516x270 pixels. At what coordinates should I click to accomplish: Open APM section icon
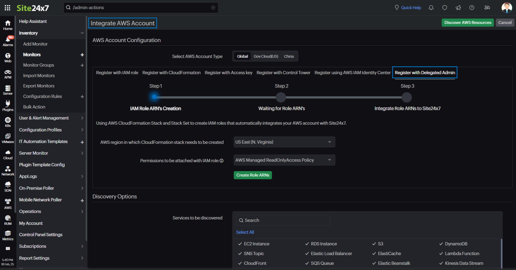click(8, 74)
